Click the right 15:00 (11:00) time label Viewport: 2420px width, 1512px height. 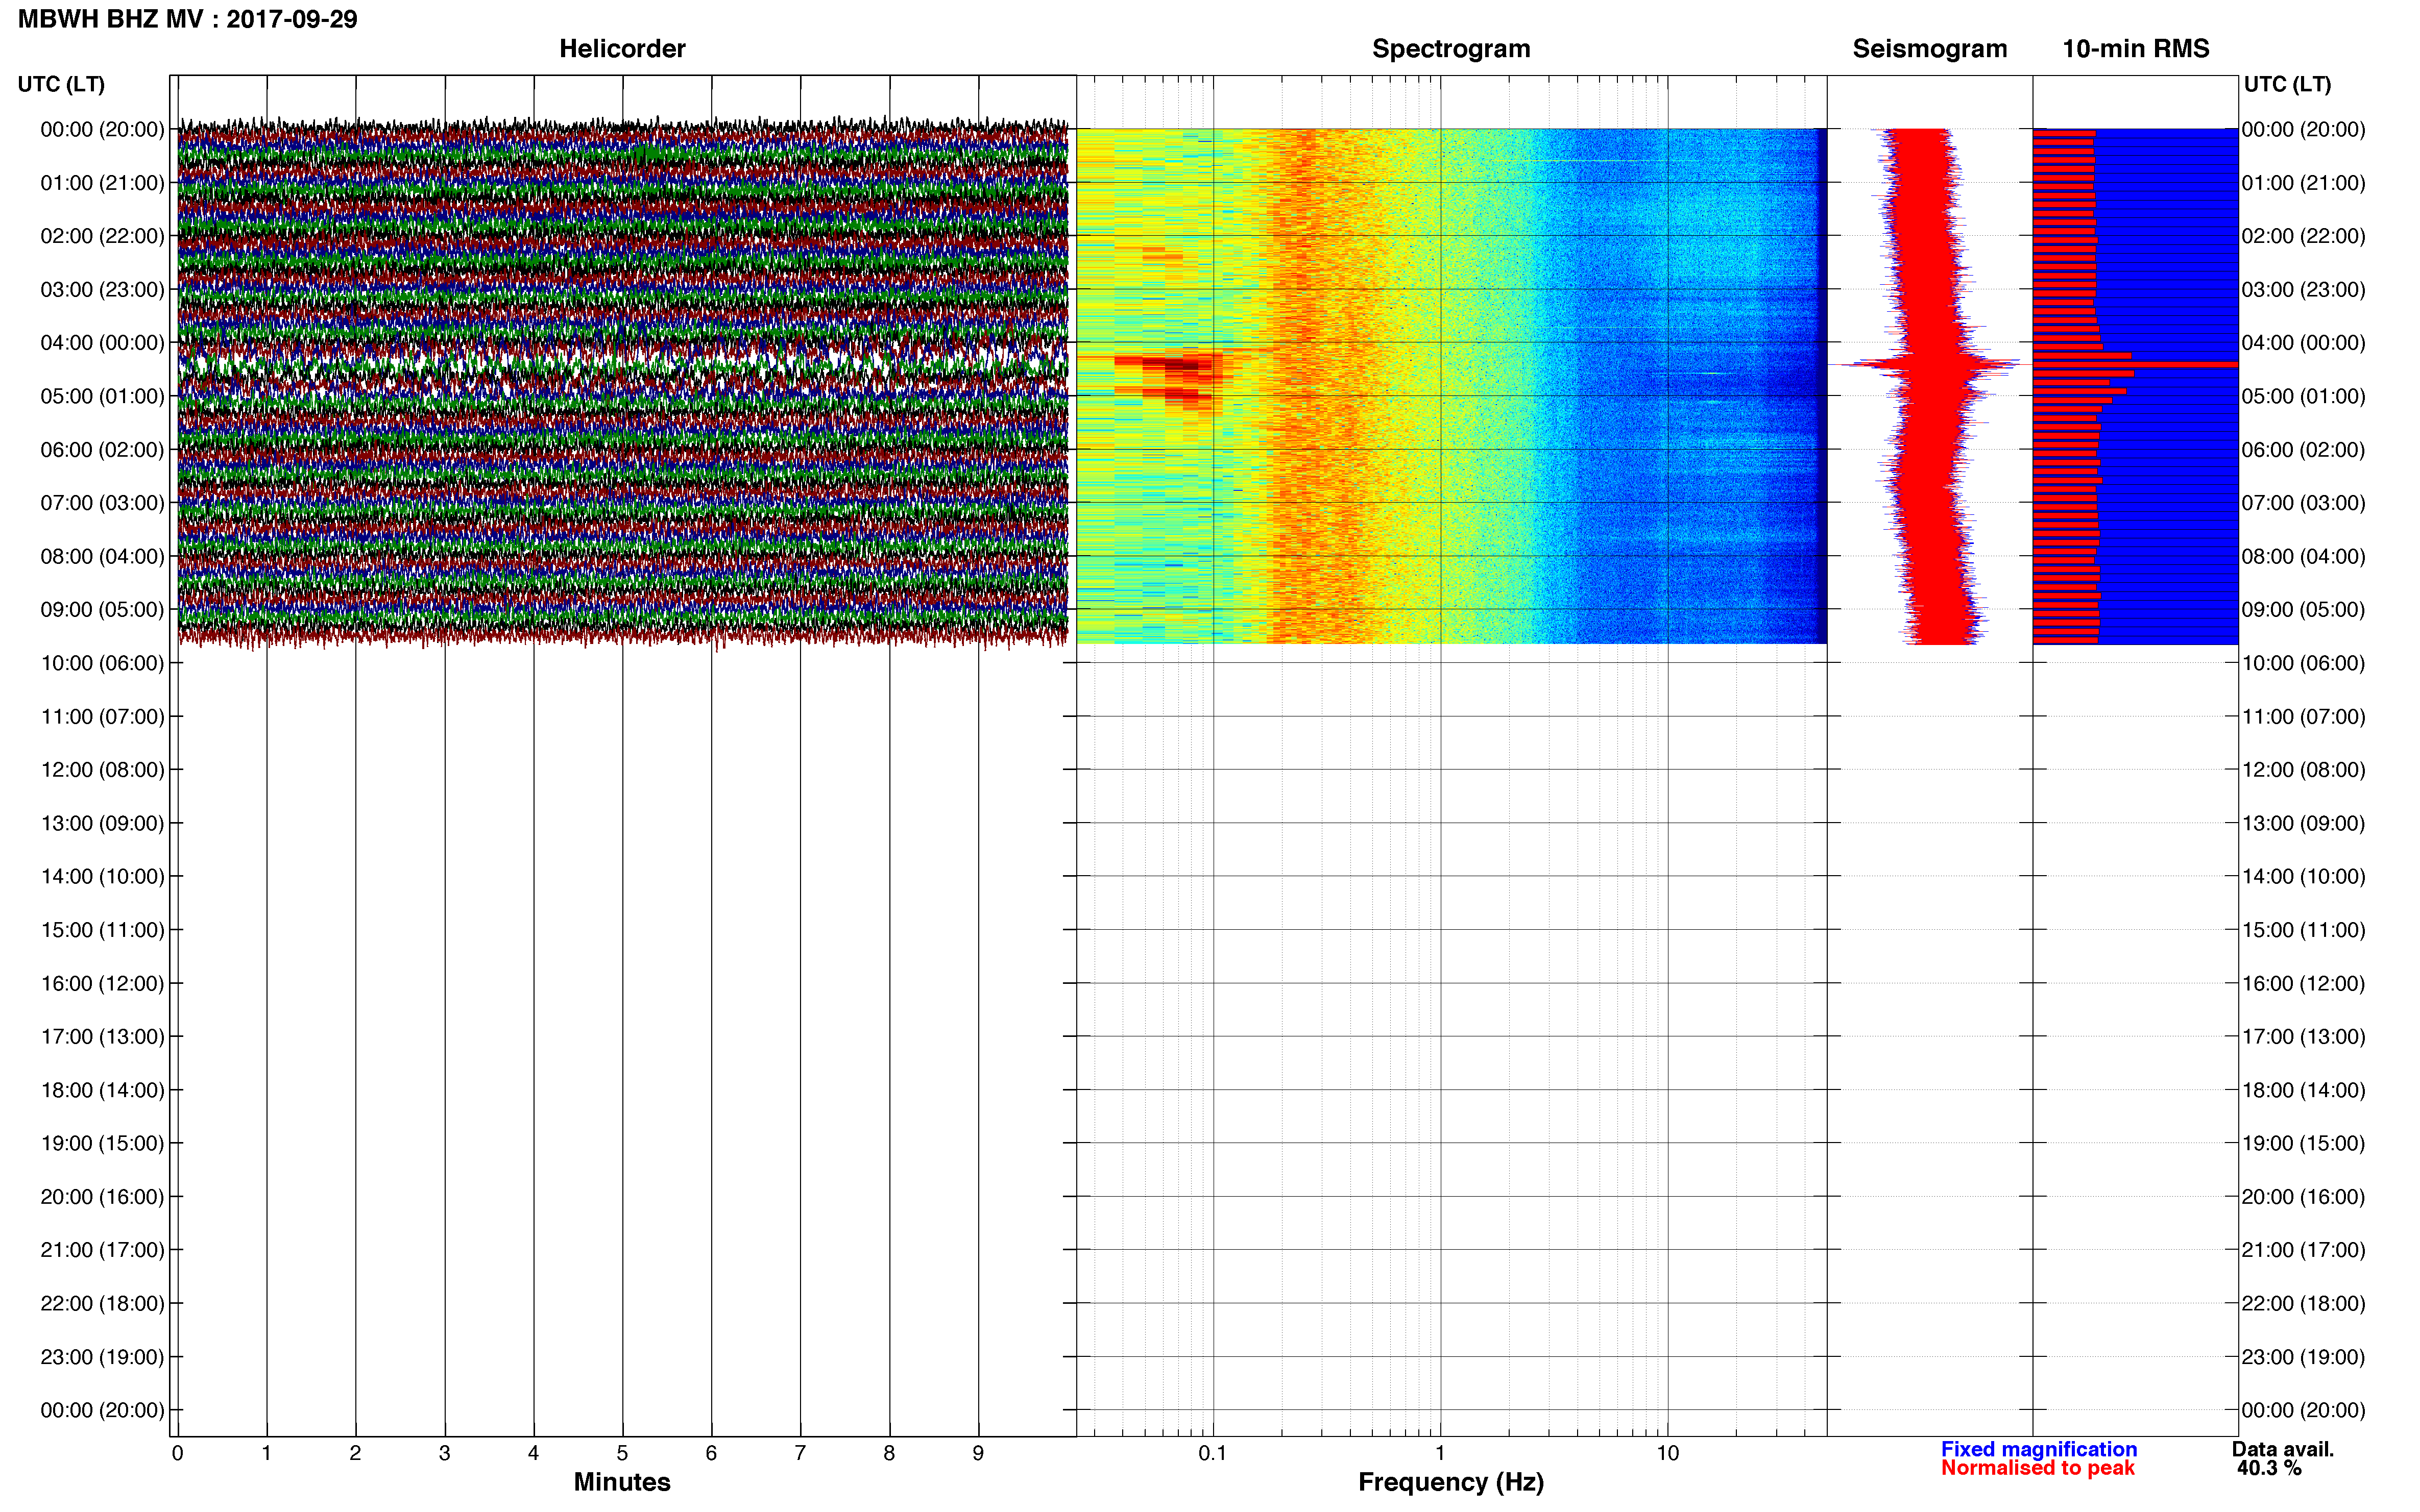point(2303,930)
